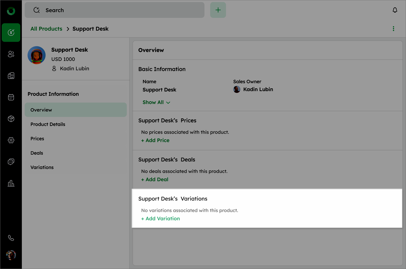The image size is (406, 269).
Task: Click the green plus quick-add button
Action: point(218,10)
